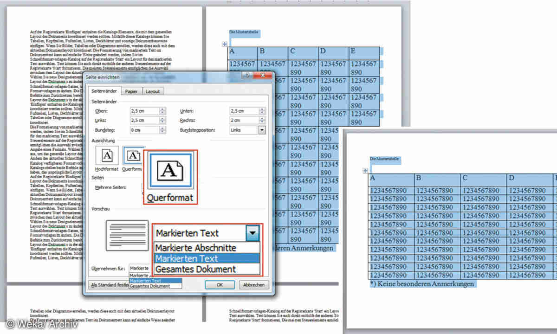Image resolution: width=557 pixels, height=334 pixels.
Task: Select the Hochformat portrait orientation icon
Action: 107,156
